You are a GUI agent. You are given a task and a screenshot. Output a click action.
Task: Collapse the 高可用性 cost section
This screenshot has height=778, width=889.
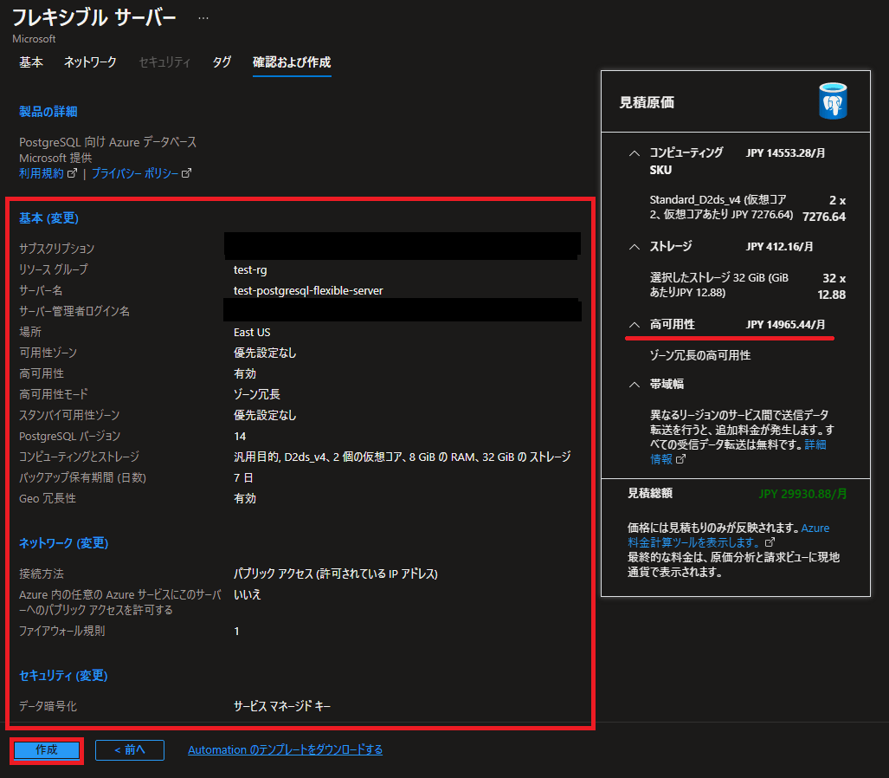click(635, 325)
